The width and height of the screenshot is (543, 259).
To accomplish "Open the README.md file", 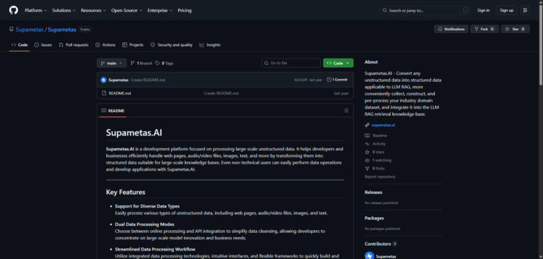I will tap(119, 93).
